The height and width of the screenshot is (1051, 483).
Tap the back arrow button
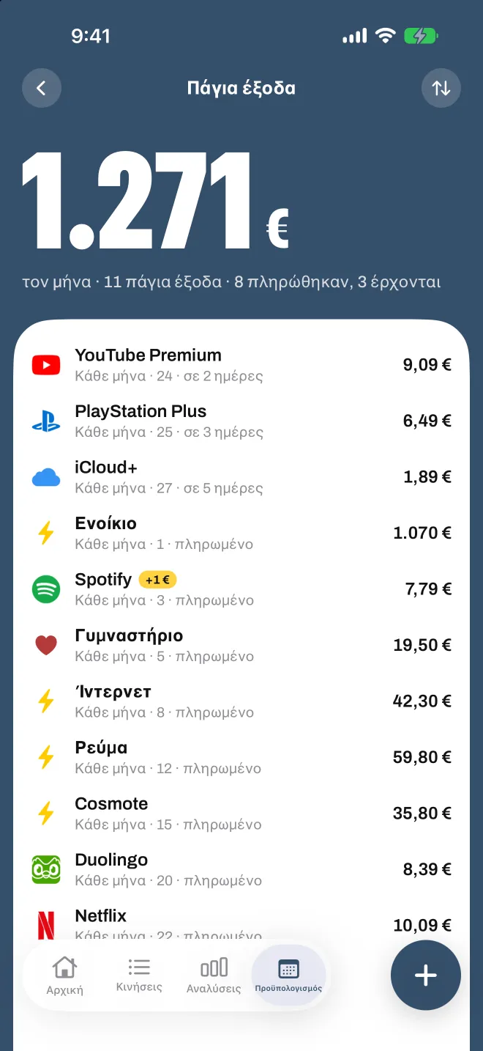point(42,89)
